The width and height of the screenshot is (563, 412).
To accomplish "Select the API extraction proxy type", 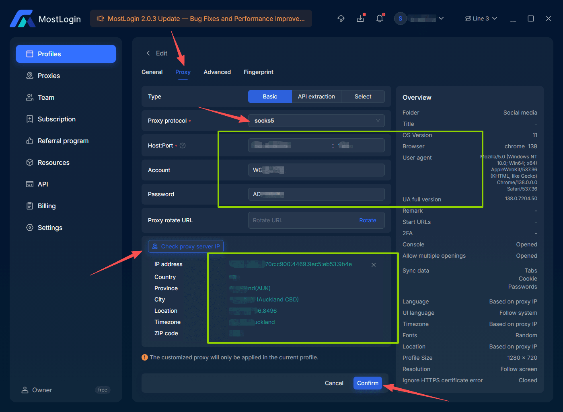I will coord(316,96).
